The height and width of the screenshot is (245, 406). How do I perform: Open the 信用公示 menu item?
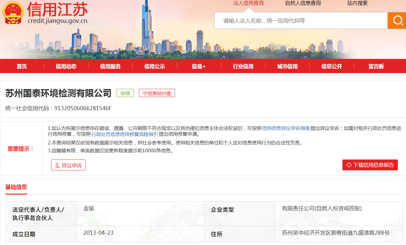tap(154, 66)
